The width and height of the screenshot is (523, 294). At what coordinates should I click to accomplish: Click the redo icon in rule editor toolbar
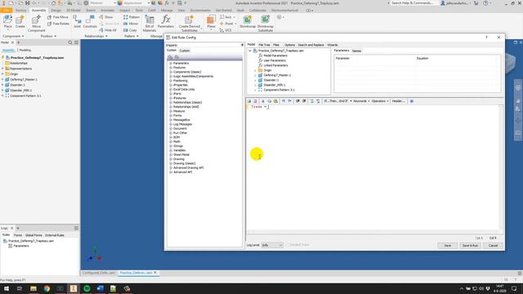[289, 101]
